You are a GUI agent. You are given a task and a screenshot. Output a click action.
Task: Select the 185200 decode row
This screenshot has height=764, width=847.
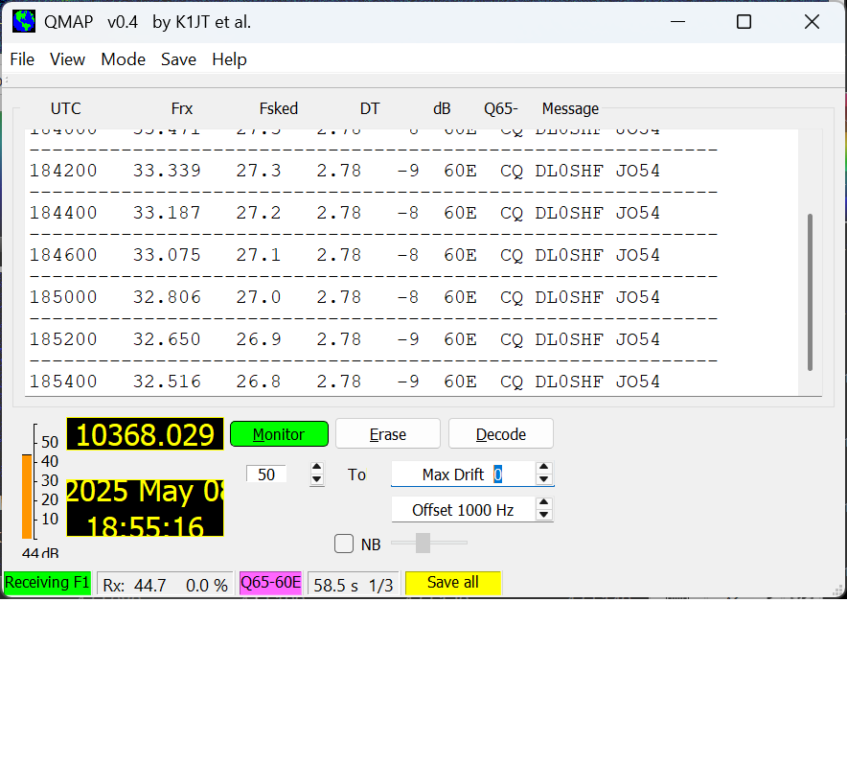[x=345, y=339]
